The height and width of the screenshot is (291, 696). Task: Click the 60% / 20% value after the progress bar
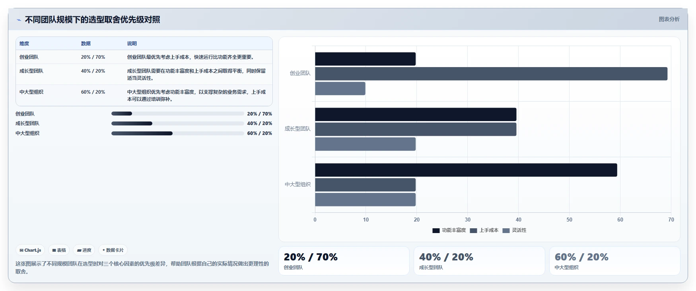click(x=260, y=133)
